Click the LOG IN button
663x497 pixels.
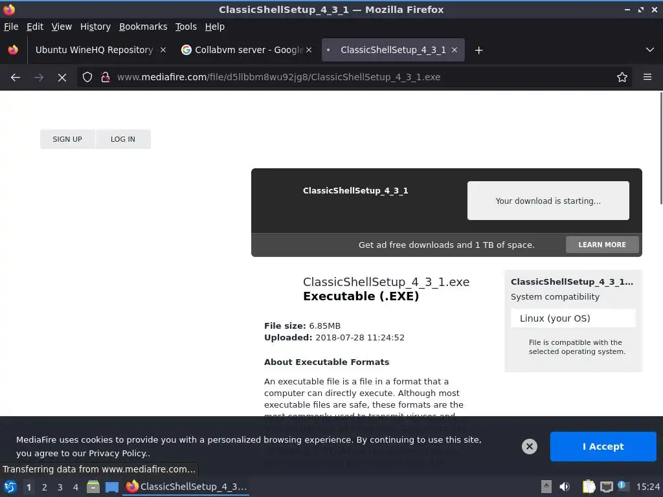coord(123,139)
